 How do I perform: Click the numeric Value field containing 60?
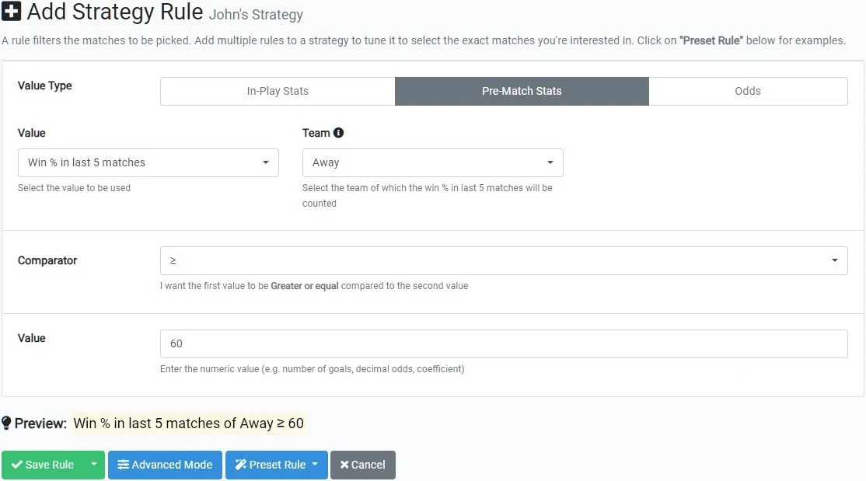(503, 343)
